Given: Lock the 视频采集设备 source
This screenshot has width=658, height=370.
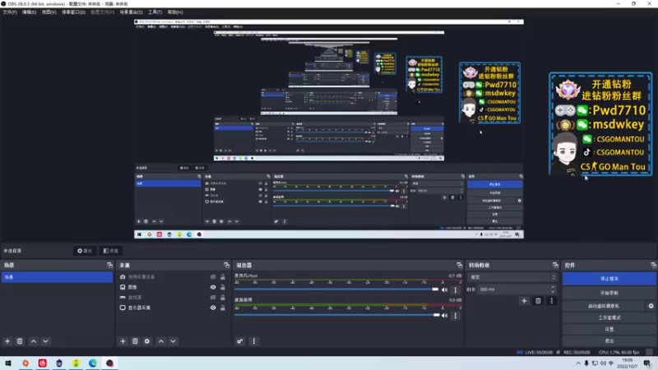Looking at the screenshot, I should 223,277.
